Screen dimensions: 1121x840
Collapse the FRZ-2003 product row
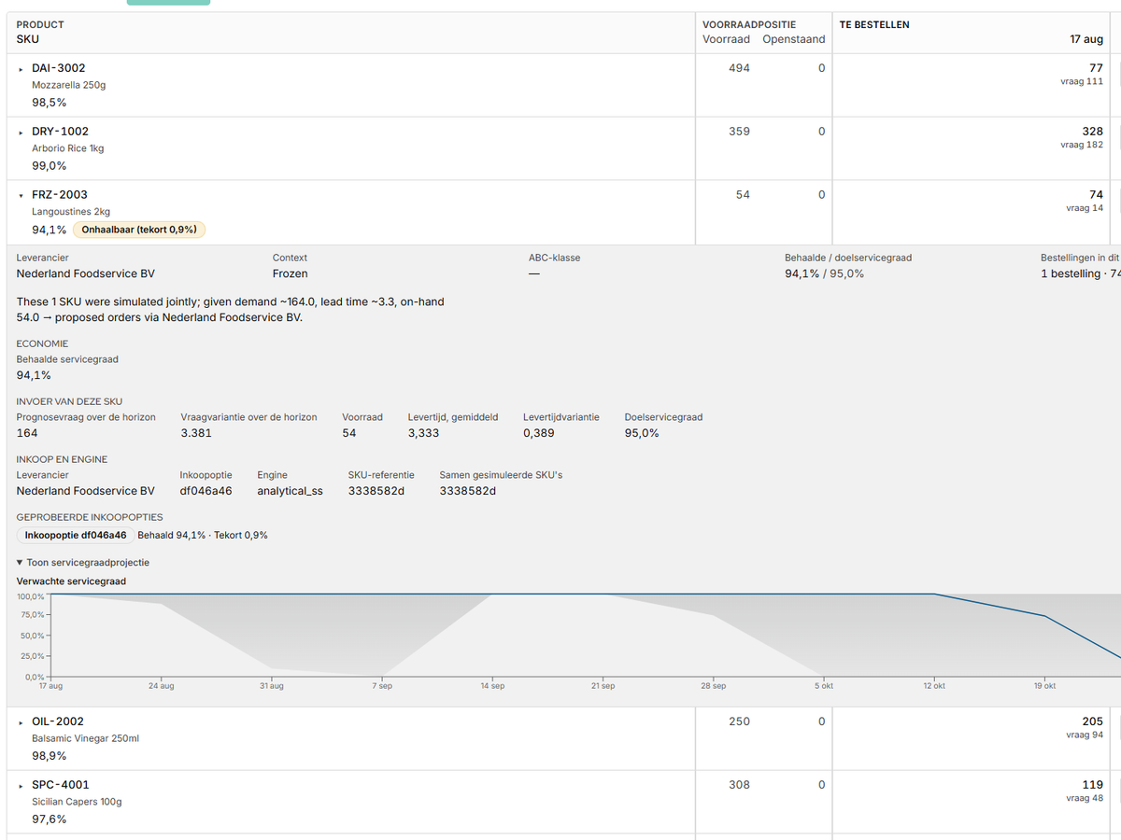(x=21, y=196)
